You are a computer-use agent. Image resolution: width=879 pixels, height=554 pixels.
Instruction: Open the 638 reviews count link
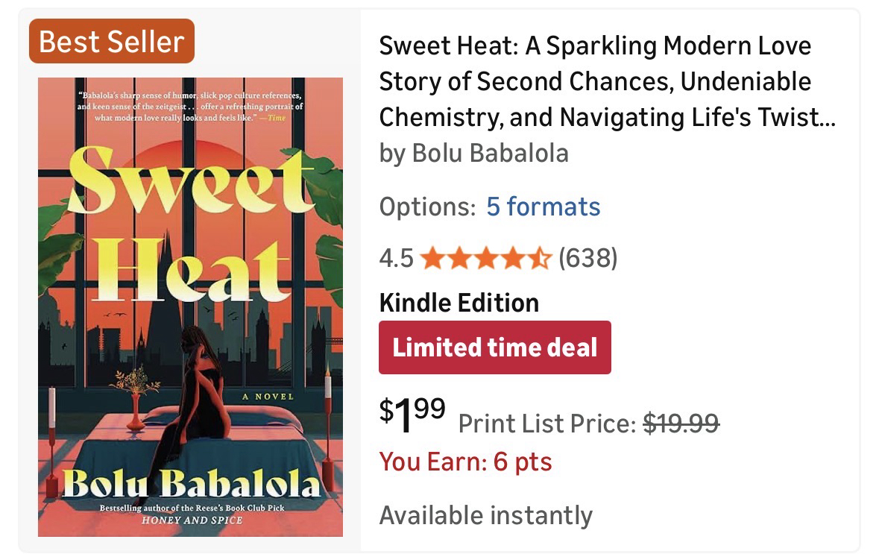click(x=587, y=258)
